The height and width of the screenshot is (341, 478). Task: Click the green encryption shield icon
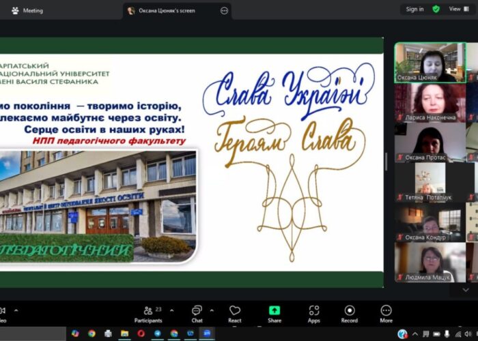click(436, 10)
